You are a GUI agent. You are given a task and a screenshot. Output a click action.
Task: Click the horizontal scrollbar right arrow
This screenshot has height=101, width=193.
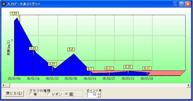click(x=189, y=85)
